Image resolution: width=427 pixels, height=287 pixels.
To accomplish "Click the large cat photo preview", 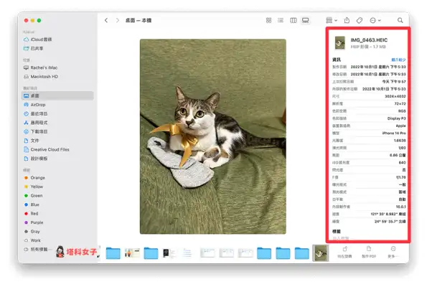I will (213, 136).
